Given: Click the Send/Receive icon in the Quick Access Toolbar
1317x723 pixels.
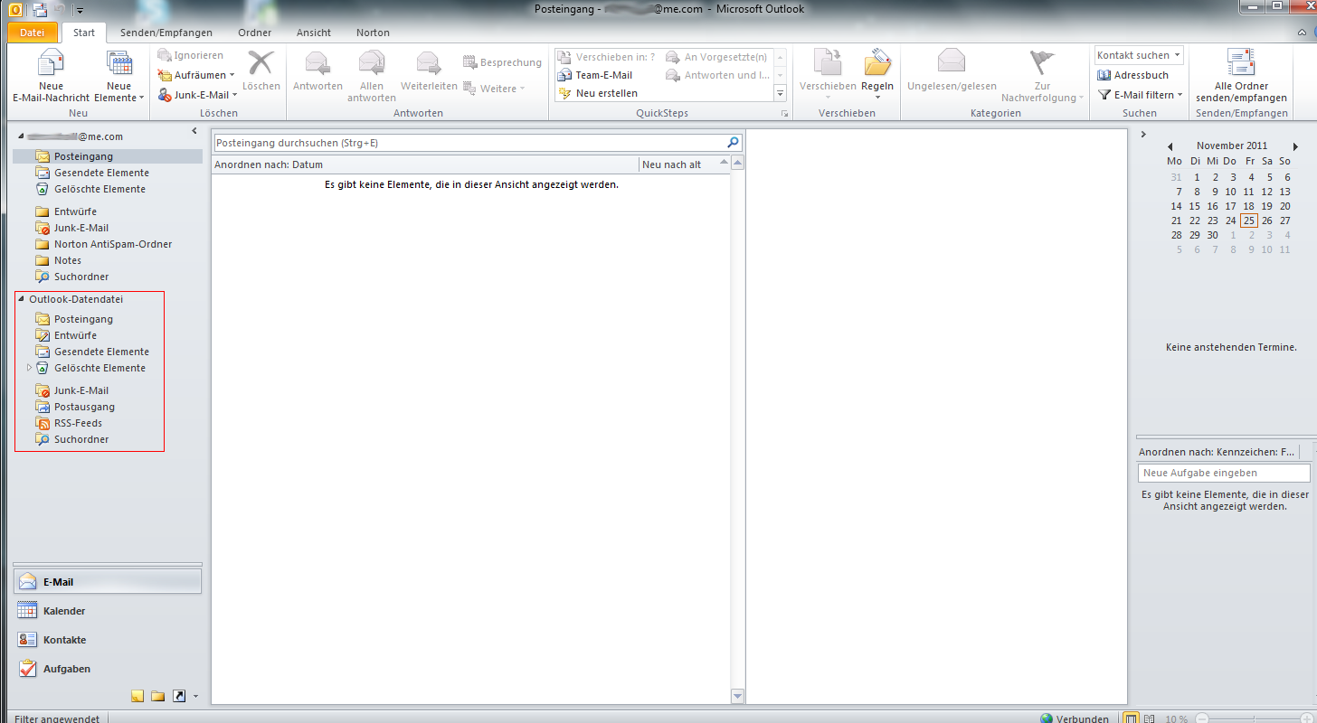Looking at the screenshot, I should coord(39,10).
